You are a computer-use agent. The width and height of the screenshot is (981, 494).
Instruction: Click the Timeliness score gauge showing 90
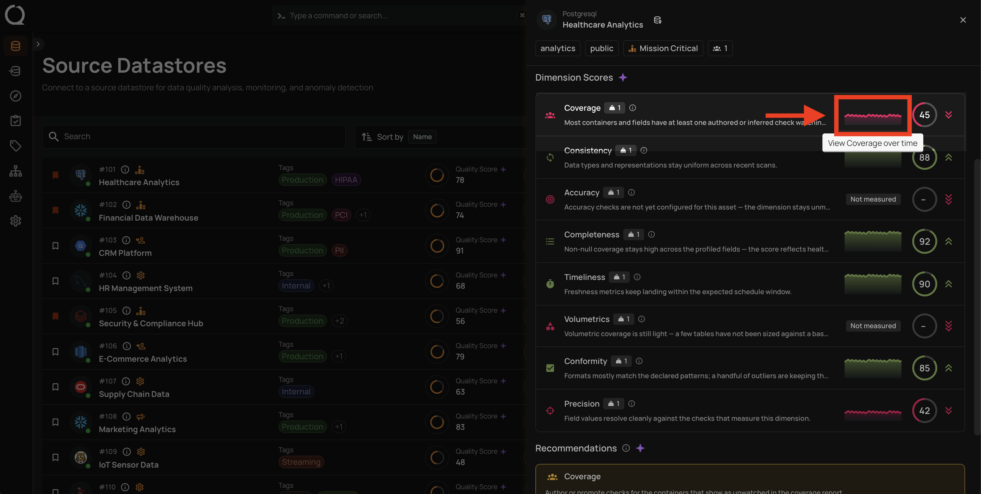924,284
